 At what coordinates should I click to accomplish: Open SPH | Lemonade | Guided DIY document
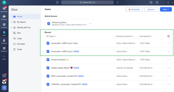tap(64, 76)
